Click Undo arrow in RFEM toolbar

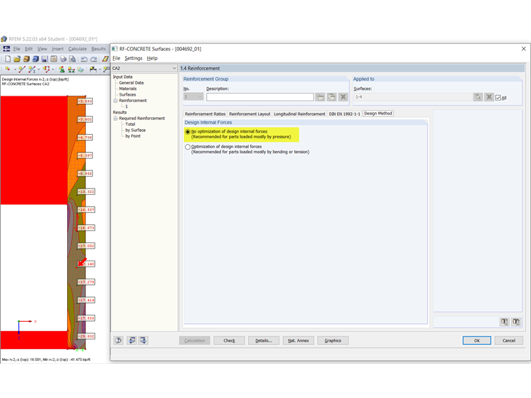84,59
